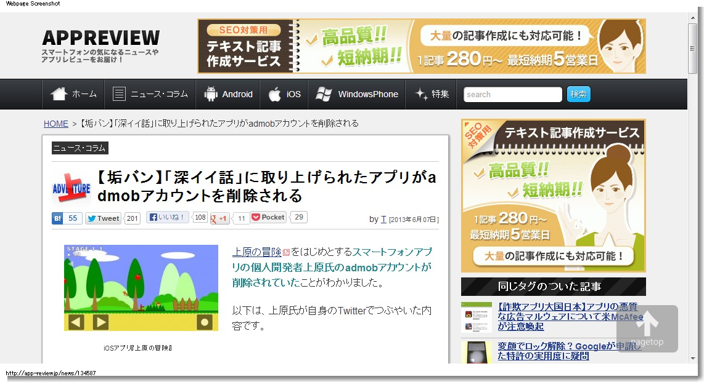Click the scrollbar up arrow
704x382 pixels.
pyautogui.click(x=693, y=17)
